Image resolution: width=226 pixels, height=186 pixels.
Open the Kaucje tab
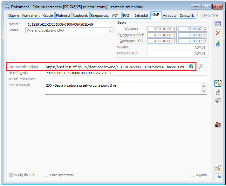[x=48, y=15]
